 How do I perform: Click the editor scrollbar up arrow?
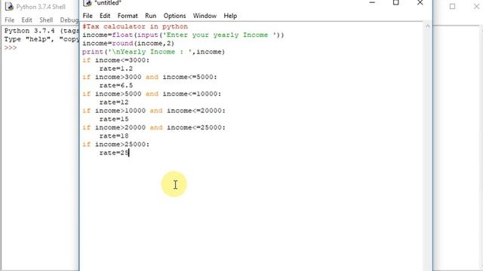[428, 26]
